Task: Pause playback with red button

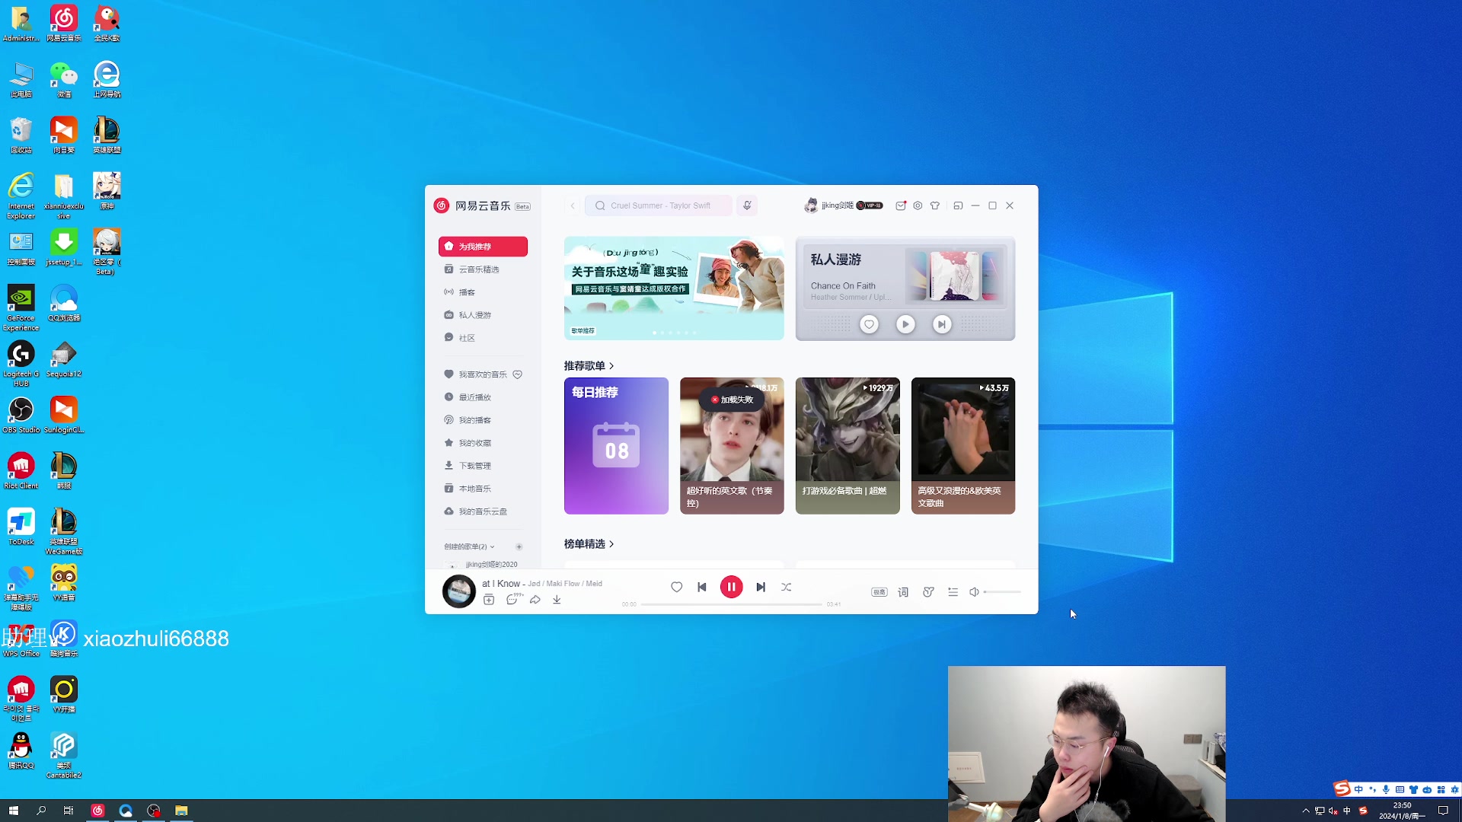Action: pos(731,587)
